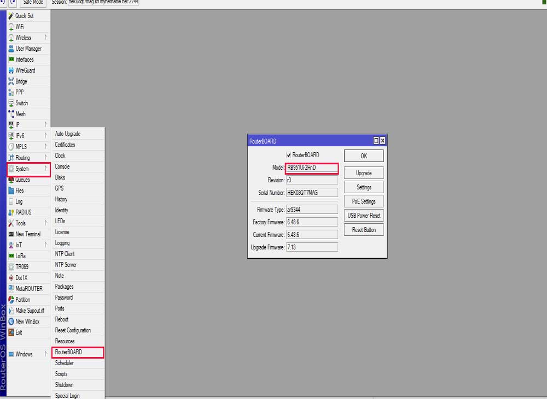This screenshot has height=399, width=547.
Task: Expand the Windows submenu arrow
Action: pos(46,354)
